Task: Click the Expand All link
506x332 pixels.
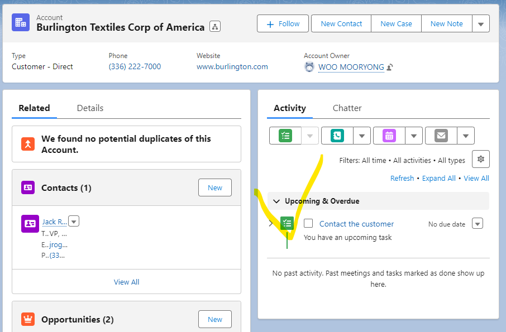Action: (x=439, y=178)
